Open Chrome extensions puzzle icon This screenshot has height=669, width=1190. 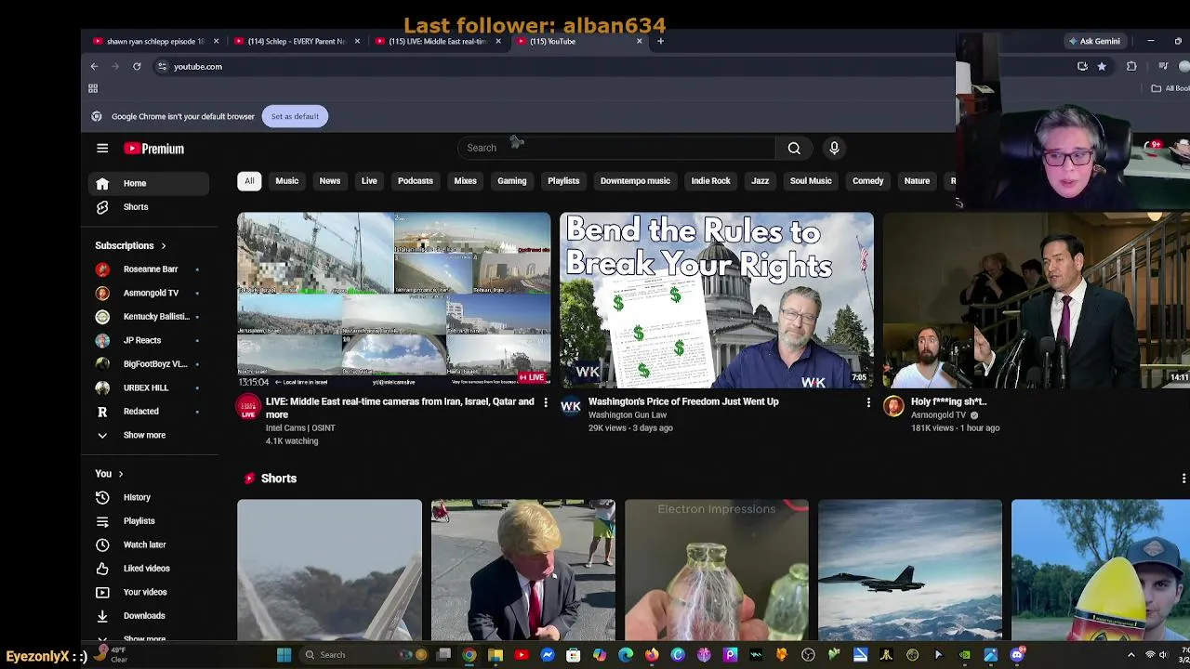point(1131,66)
